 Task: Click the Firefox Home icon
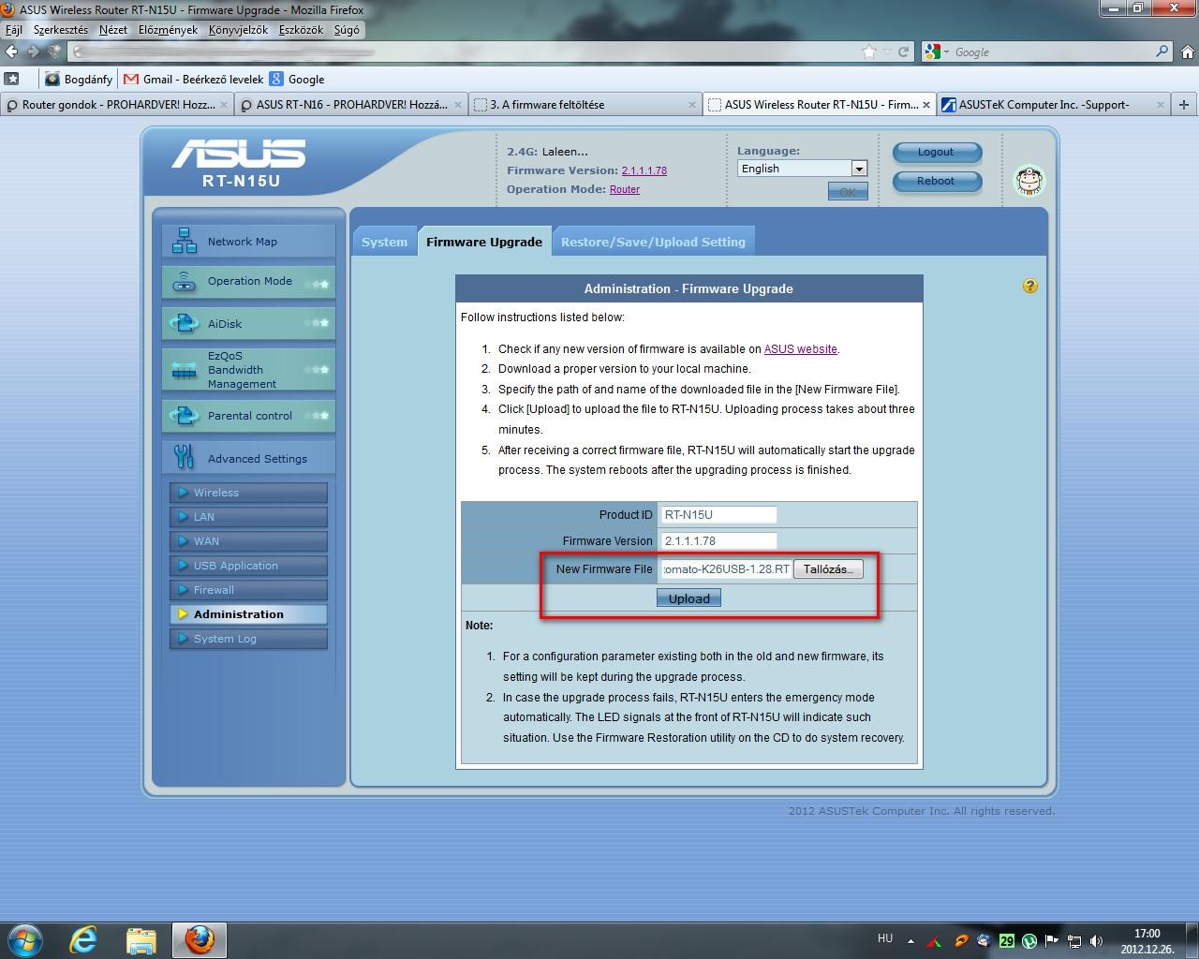1187,52
